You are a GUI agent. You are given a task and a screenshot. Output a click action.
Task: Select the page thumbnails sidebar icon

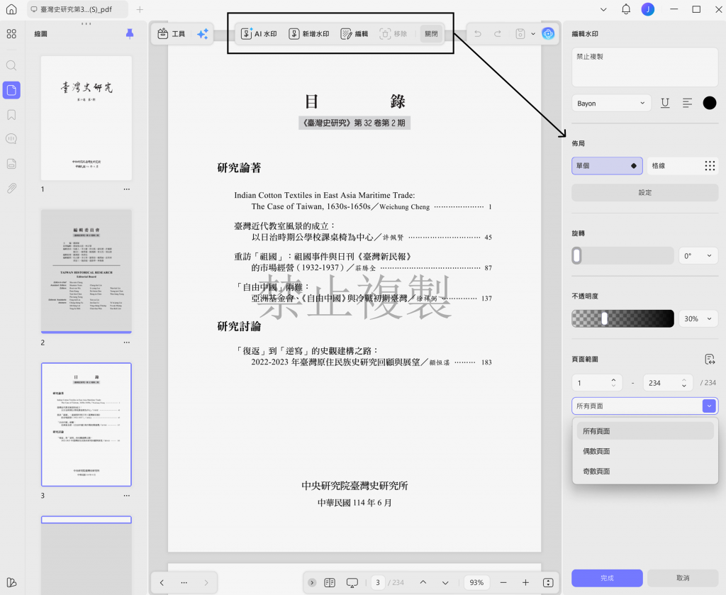(x=11, y=90)
